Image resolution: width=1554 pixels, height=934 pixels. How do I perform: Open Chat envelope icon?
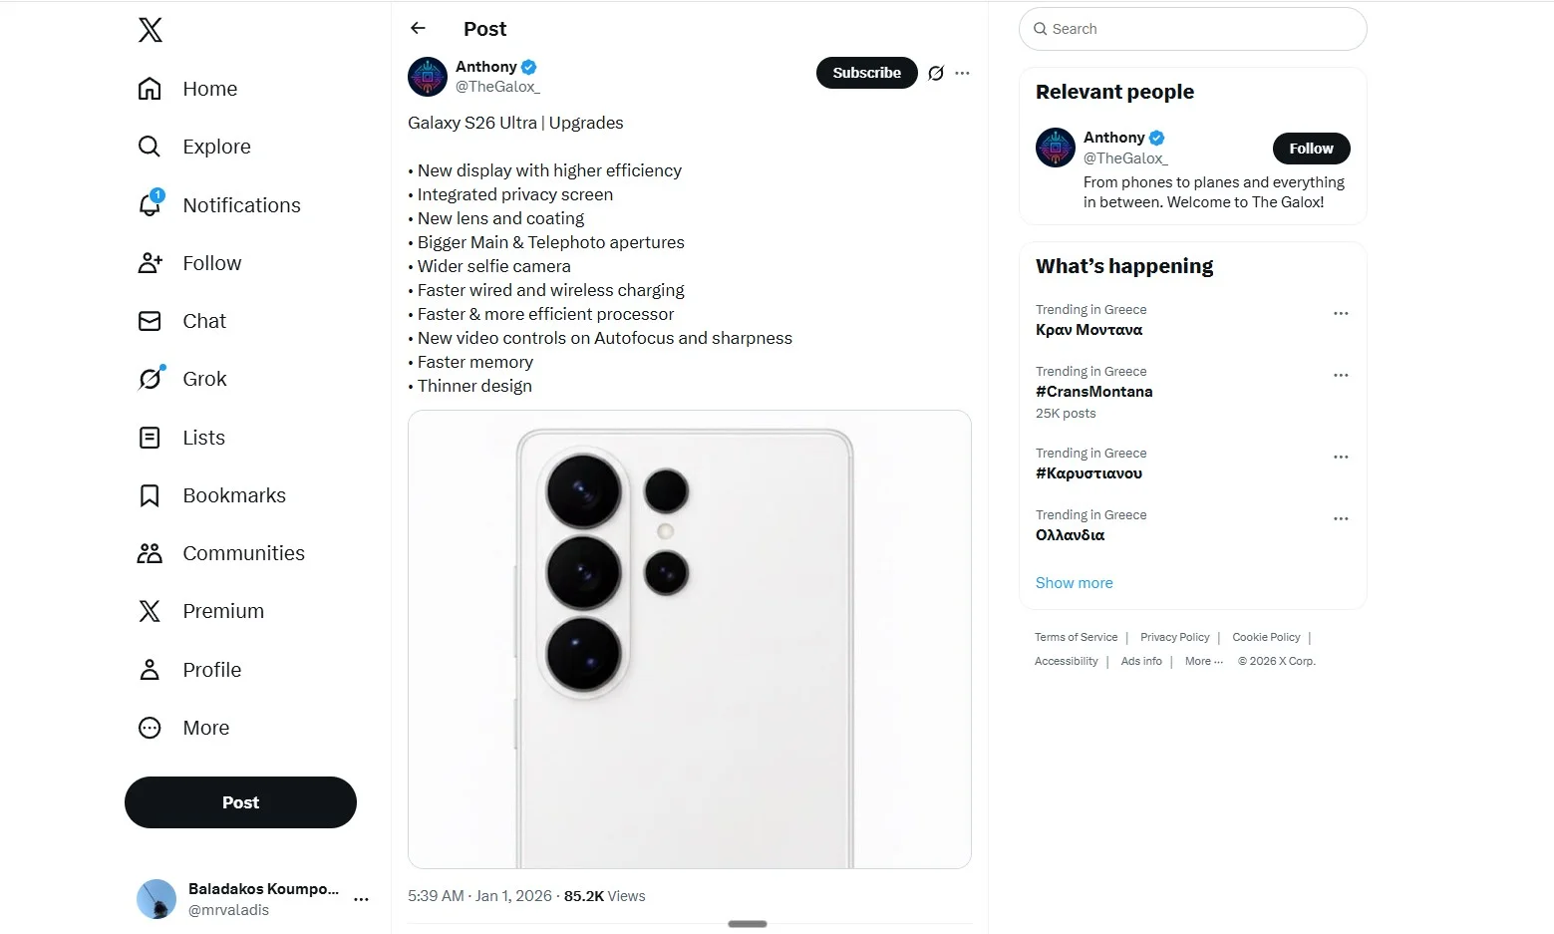pos(150,321)
